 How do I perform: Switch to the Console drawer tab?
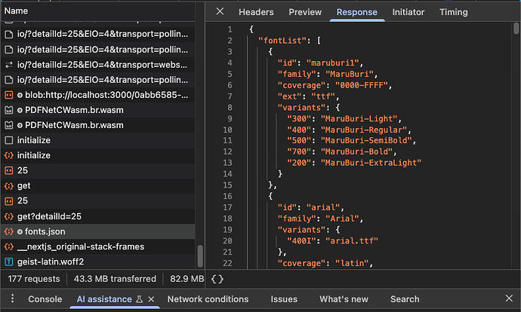[45, 299]
